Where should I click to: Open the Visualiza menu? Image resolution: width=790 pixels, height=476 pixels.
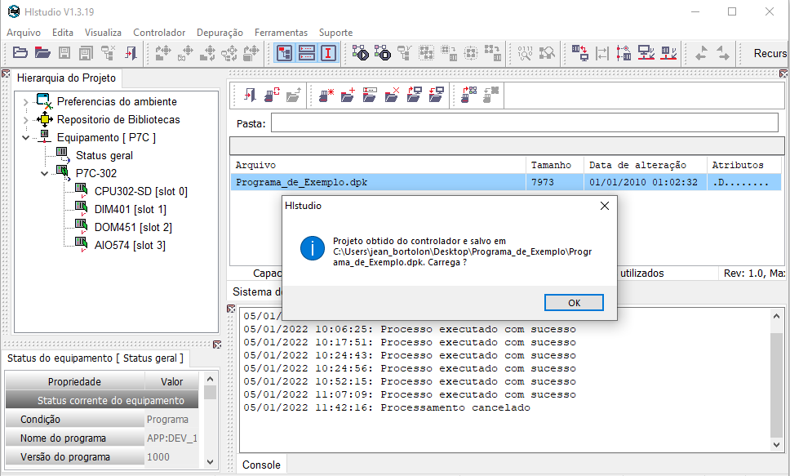(x=104, y=33)
